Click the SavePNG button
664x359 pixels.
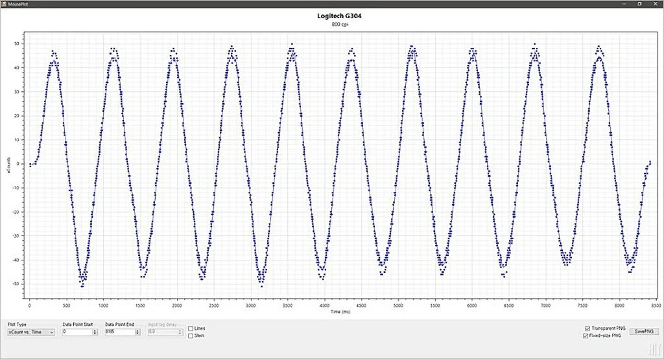click(x=644, y=332)
